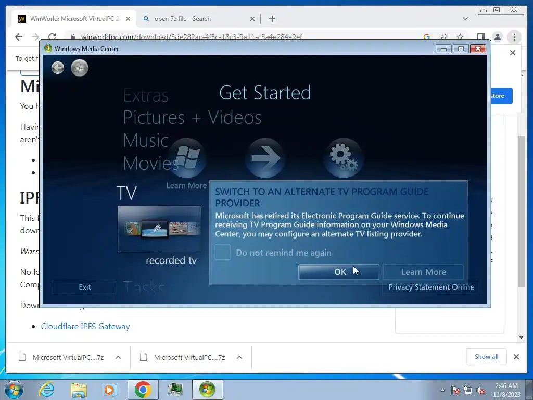The image size is (533, 400).
Task: Open the monitor app taskbar icon
Action: coord(175,390)
